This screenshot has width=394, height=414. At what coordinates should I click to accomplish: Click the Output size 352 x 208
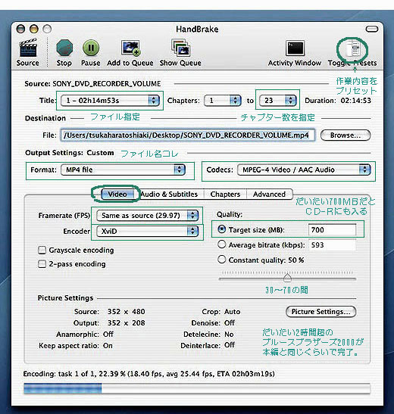126,323
